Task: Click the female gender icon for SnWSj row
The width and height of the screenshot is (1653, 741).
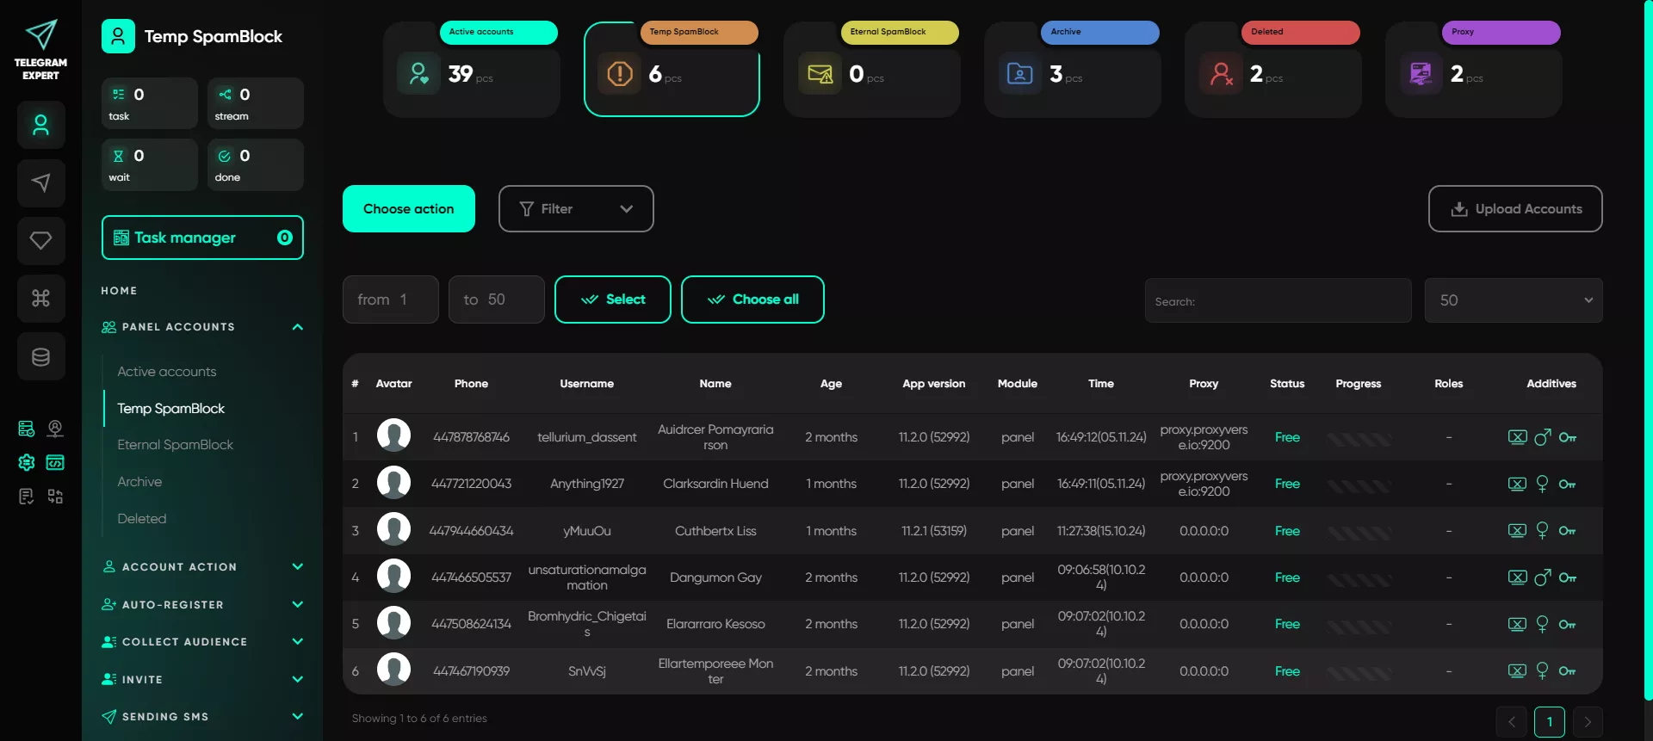Action: 1542,671
